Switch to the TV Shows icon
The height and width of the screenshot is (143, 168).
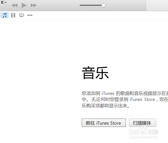pos(21,15)
